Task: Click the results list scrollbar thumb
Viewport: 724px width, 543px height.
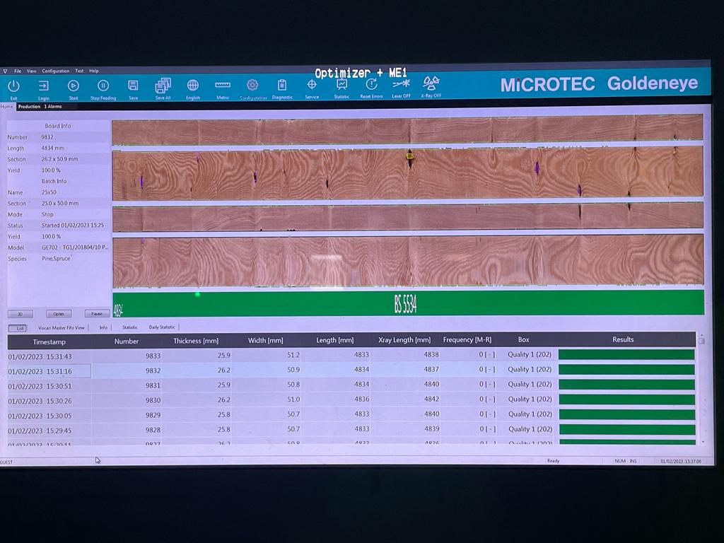Action: [701, 341]
